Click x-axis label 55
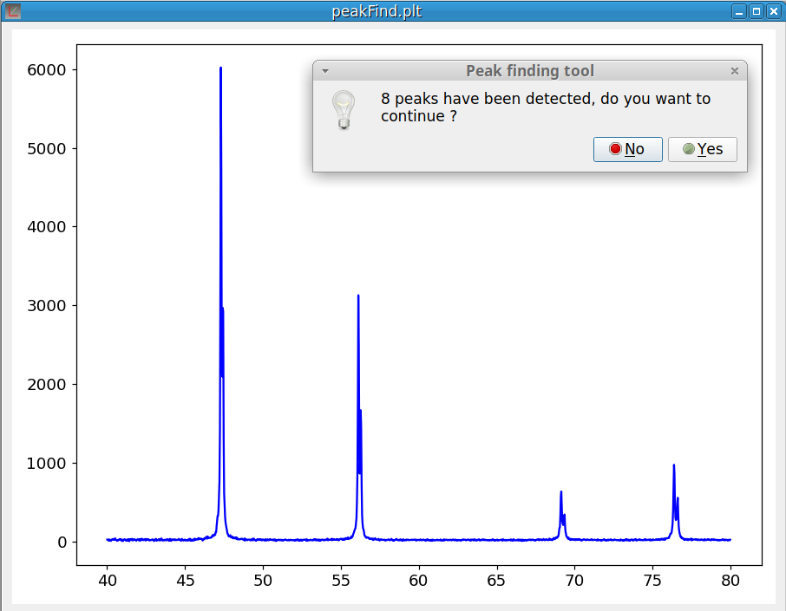This screenshot has height=611, width=786. coord(341,581)
